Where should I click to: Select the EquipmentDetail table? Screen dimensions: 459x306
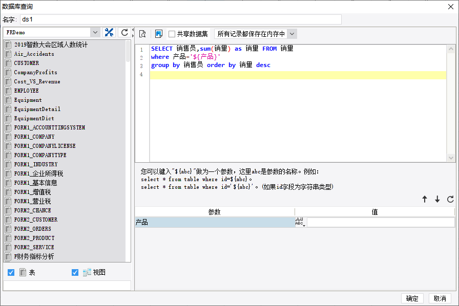[x=37, y=109]
